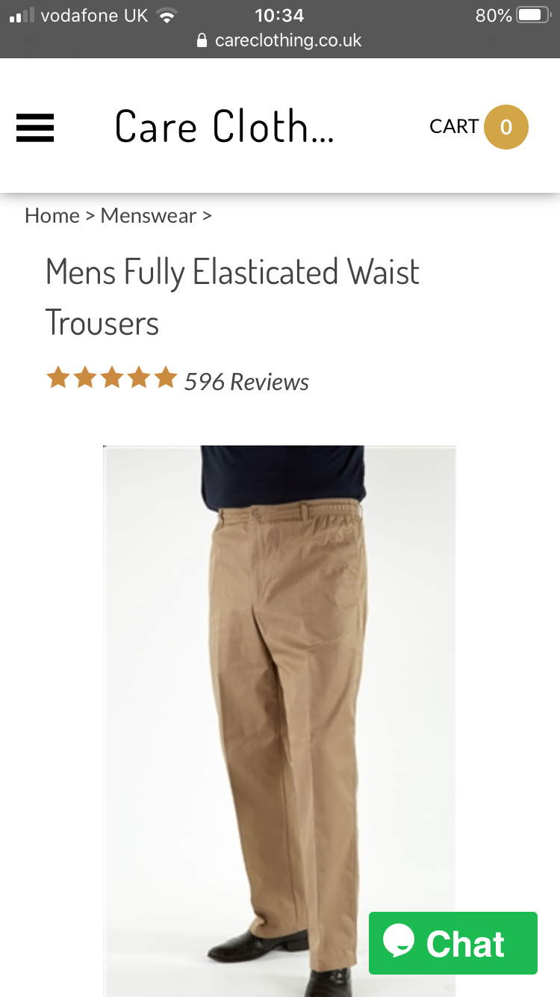Click the second rating star
The width and height of the screenshot is (560, 997).
[x=85, y=378]
